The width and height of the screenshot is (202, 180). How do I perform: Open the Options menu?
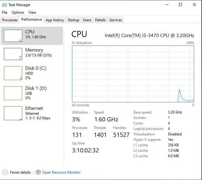[x=18, y=12]
